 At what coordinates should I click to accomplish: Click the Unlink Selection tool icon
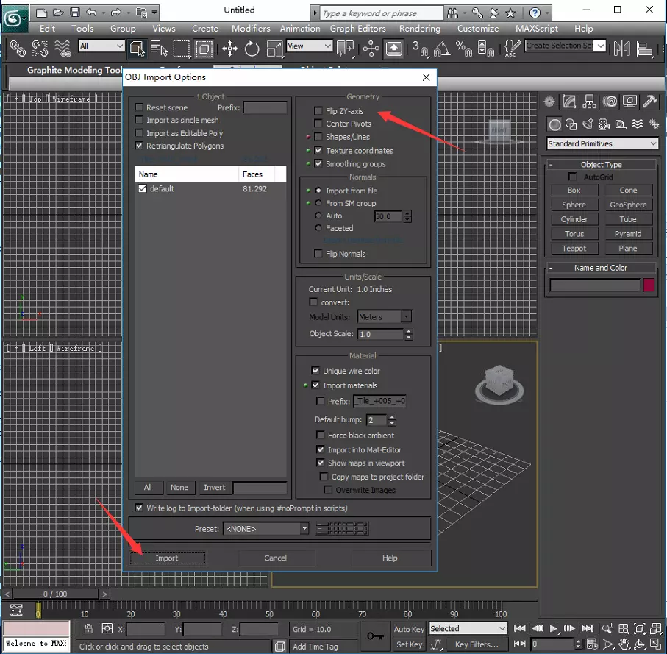coord(40,48)
